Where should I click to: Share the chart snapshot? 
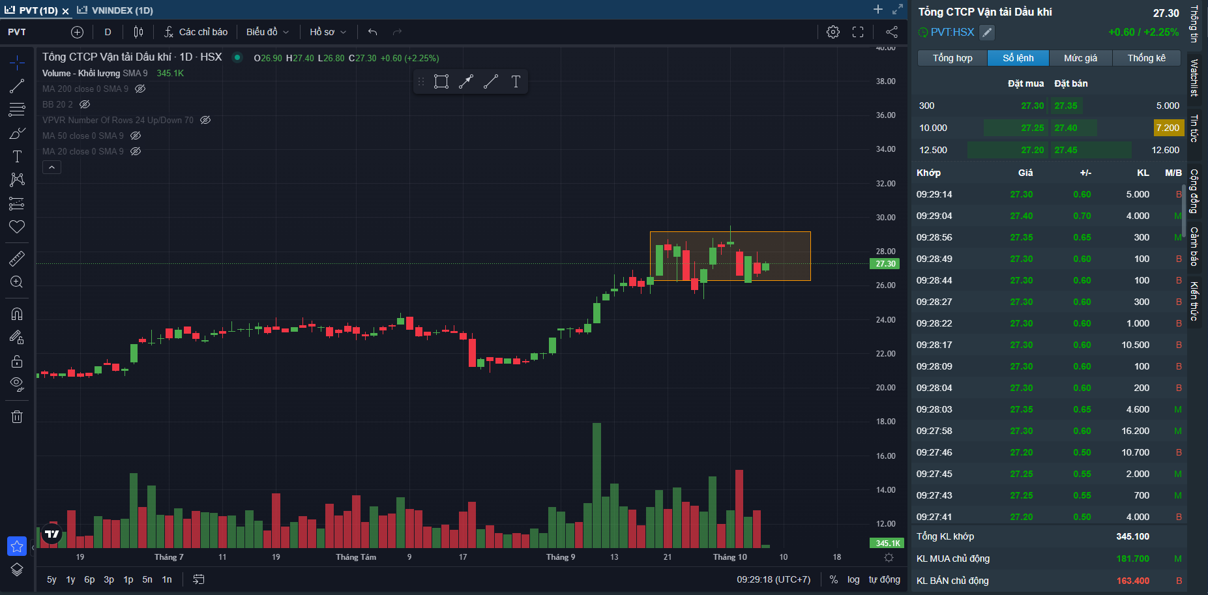892,32
